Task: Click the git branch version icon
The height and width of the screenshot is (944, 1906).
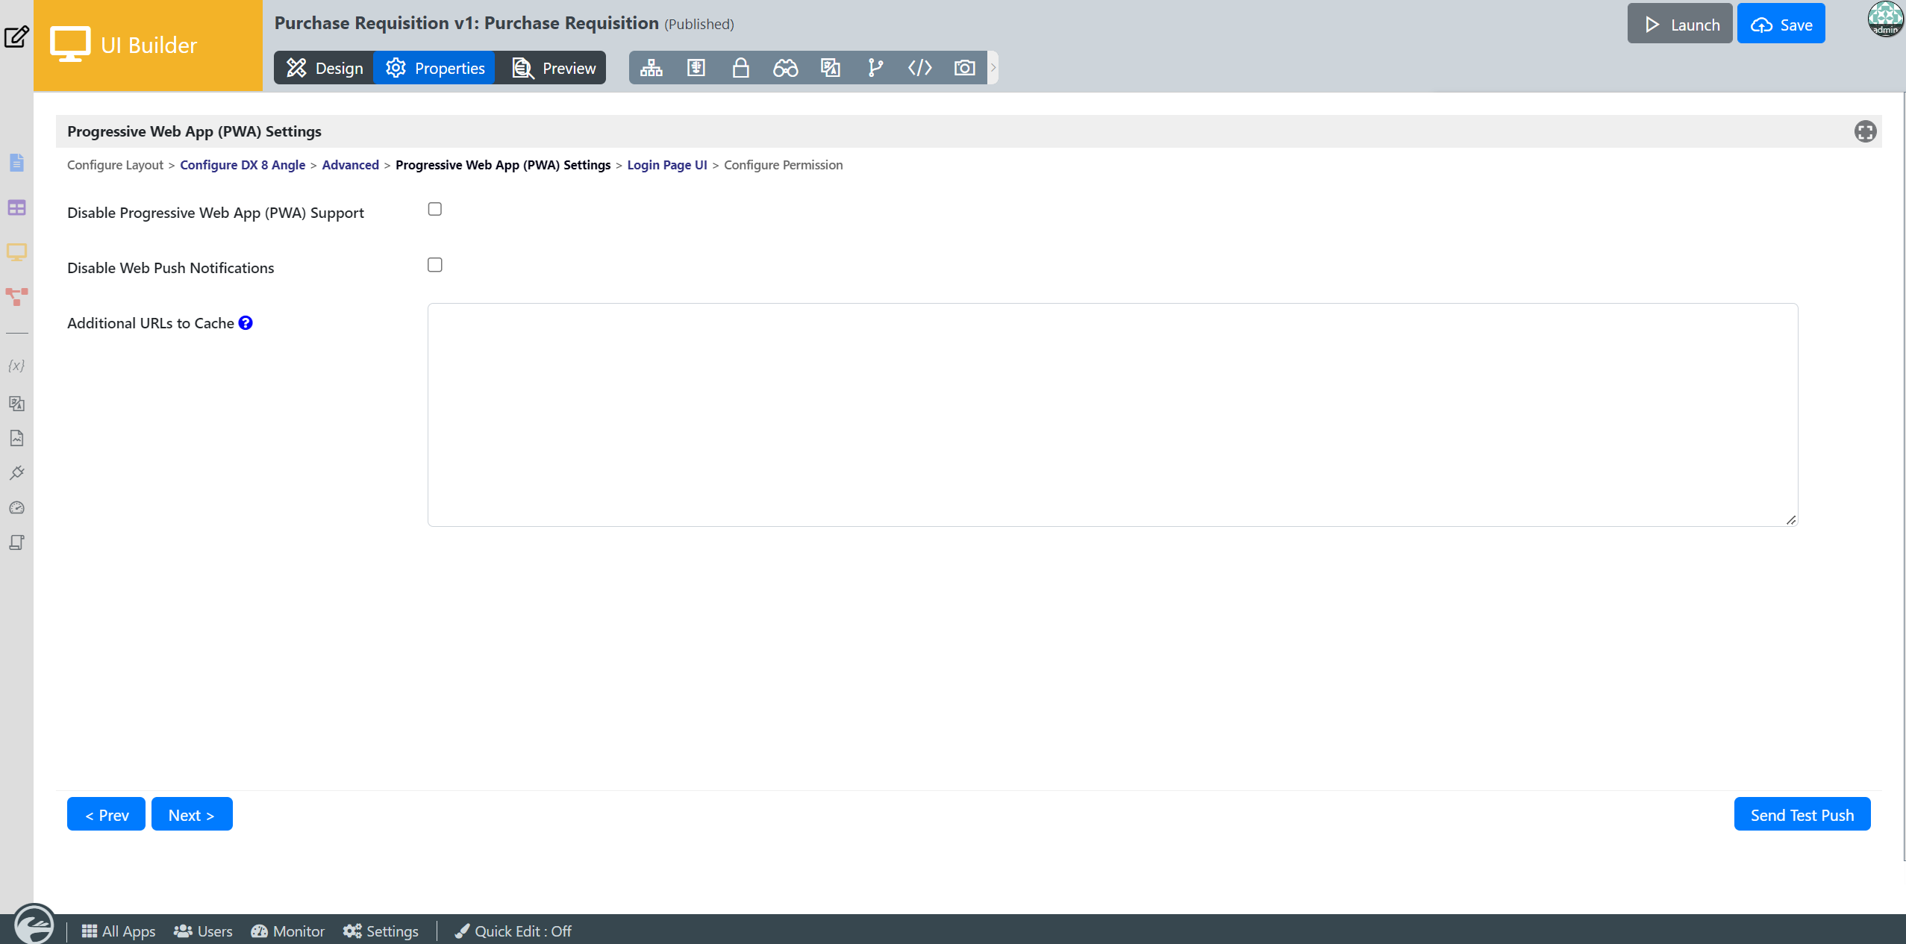Action: pyautogui.click(x=875, y=68)
